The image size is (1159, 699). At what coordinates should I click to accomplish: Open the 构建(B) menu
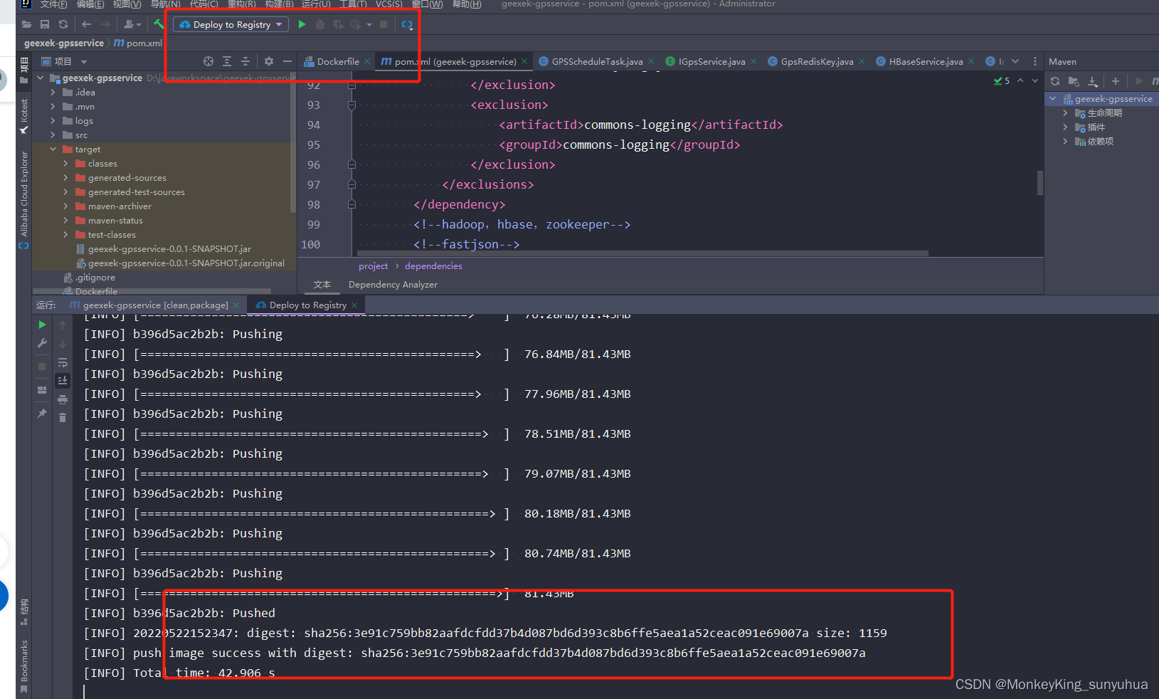click(x=279, y=4)
